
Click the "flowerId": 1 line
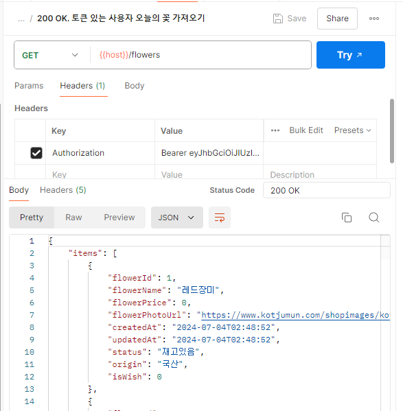coord(141,278)
